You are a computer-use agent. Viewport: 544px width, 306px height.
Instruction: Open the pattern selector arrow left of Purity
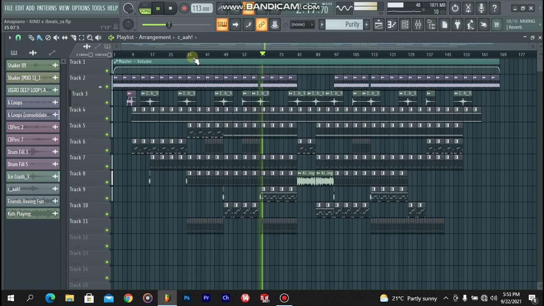(322, 25)
